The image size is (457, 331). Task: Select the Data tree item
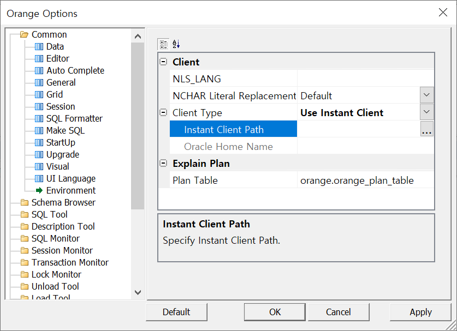pyautogui.click(x=55, y=46)
